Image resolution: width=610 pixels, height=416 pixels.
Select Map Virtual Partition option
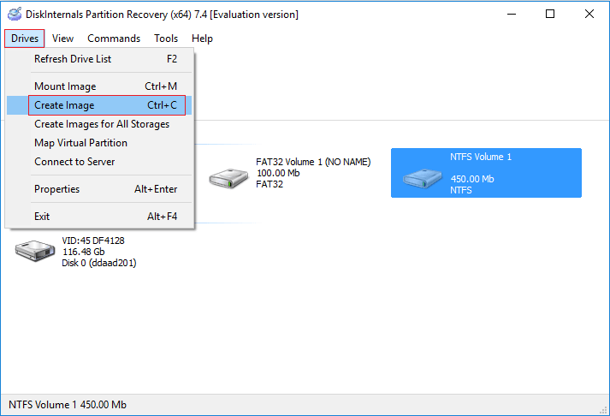[80, 143]
